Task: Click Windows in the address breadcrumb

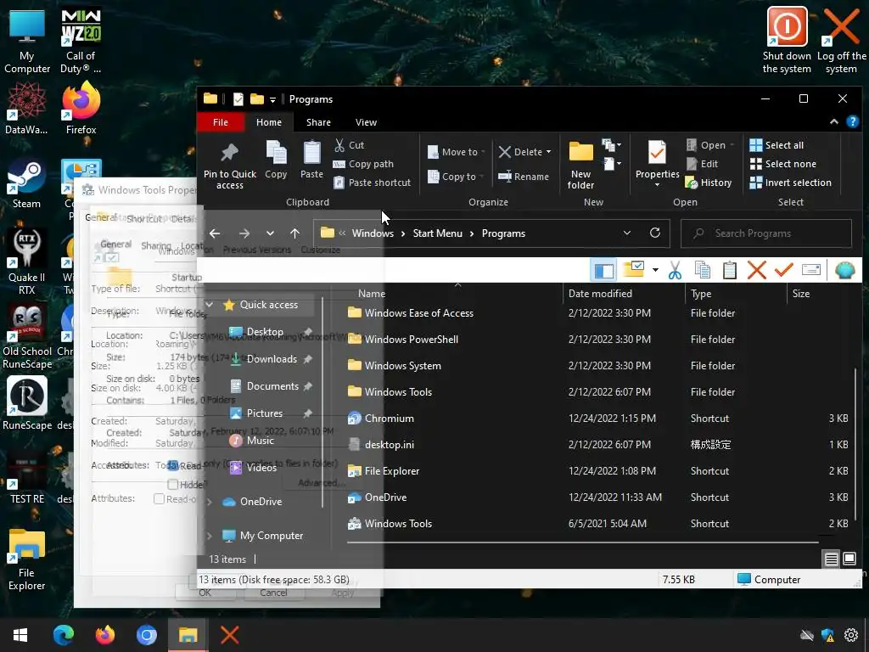Action: click(x=373, y=233)
